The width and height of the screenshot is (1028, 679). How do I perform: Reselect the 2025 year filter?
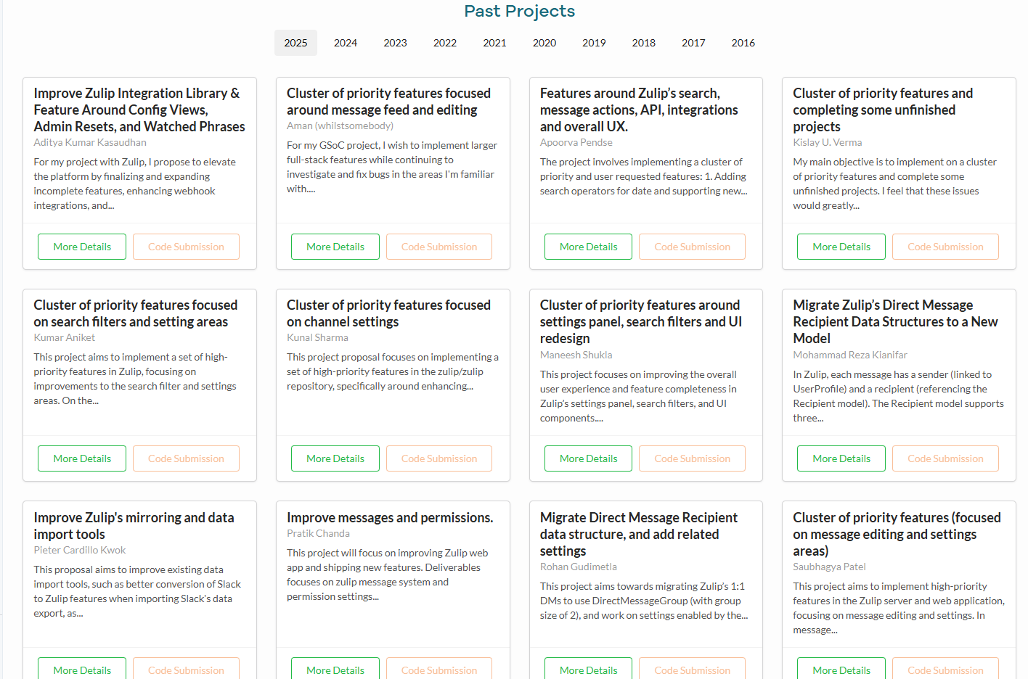tap(295, 43)
